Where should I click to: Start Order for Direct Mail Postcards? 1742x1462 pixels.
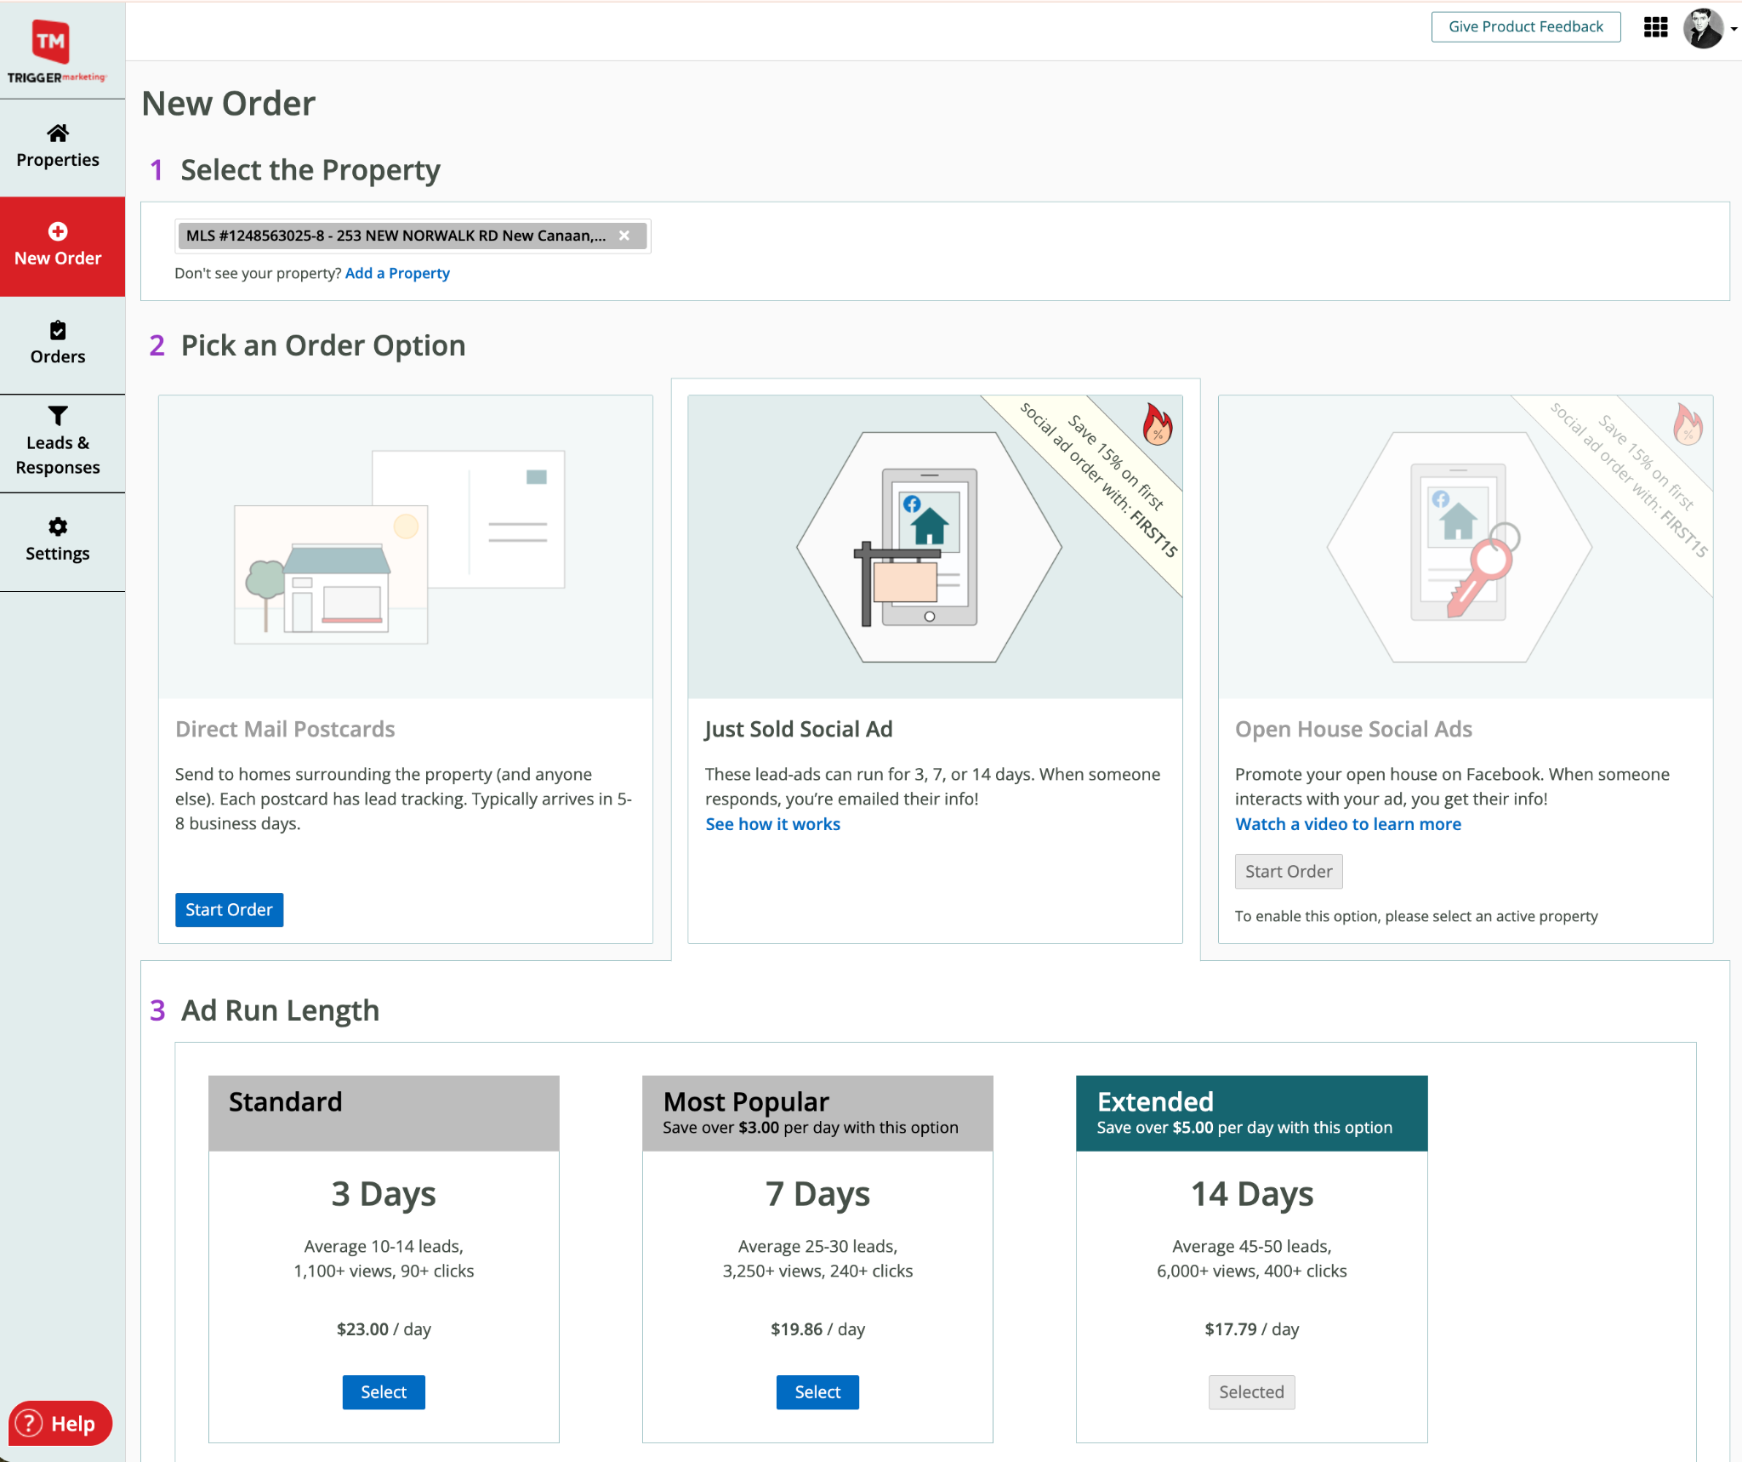[x=229, y=910]
